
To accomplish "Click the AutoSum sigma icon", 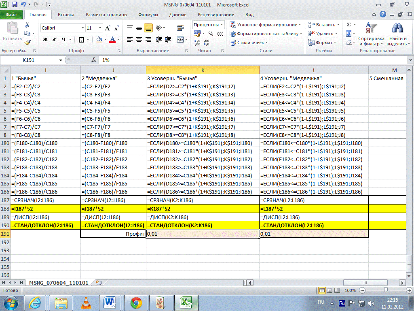I will [349, 25].
